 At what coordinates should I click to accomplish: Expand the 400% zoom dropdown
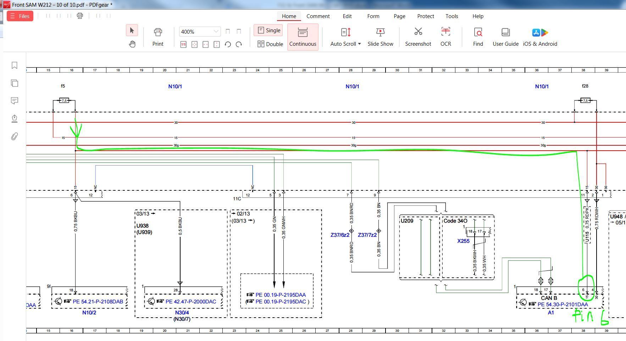(216, 32)
